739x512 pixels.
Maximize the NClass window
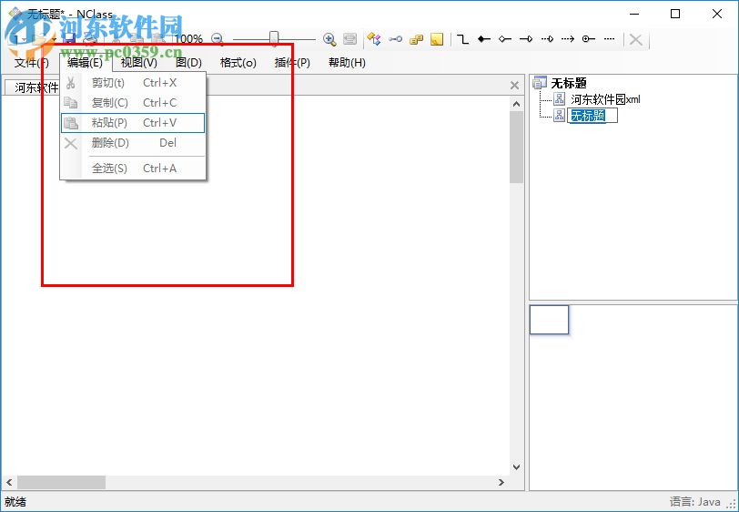pos(675,14)
